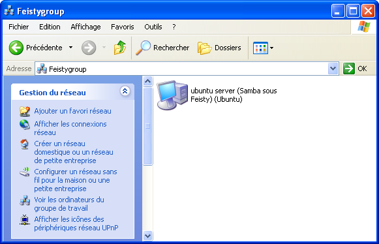Select the ubuntu server (Samba sous Feisty) label
Image resolution: width=379 pixels, height=244 pixels.
click(234, 95)
